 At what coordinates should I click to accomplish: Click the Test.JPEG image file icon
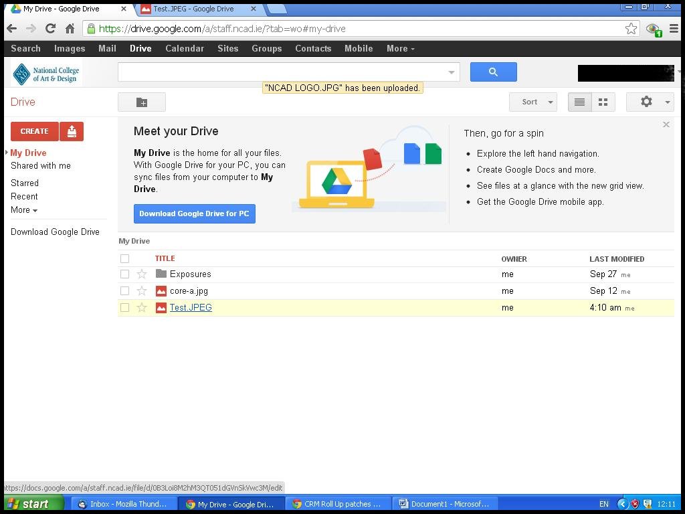[x=161, y=308]
